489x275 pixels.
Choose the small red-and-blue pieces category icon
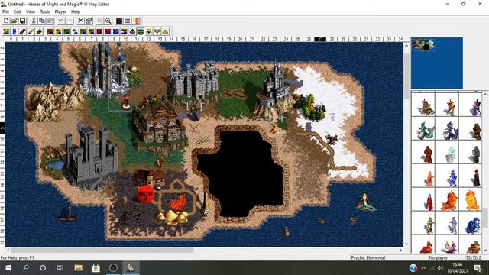coord(75,31)
